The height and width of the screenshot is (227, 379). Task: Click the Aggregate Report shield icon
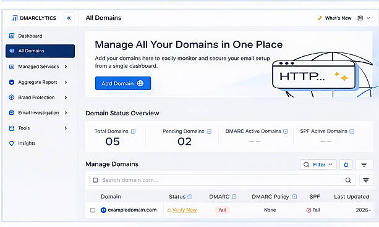[12, 82]
